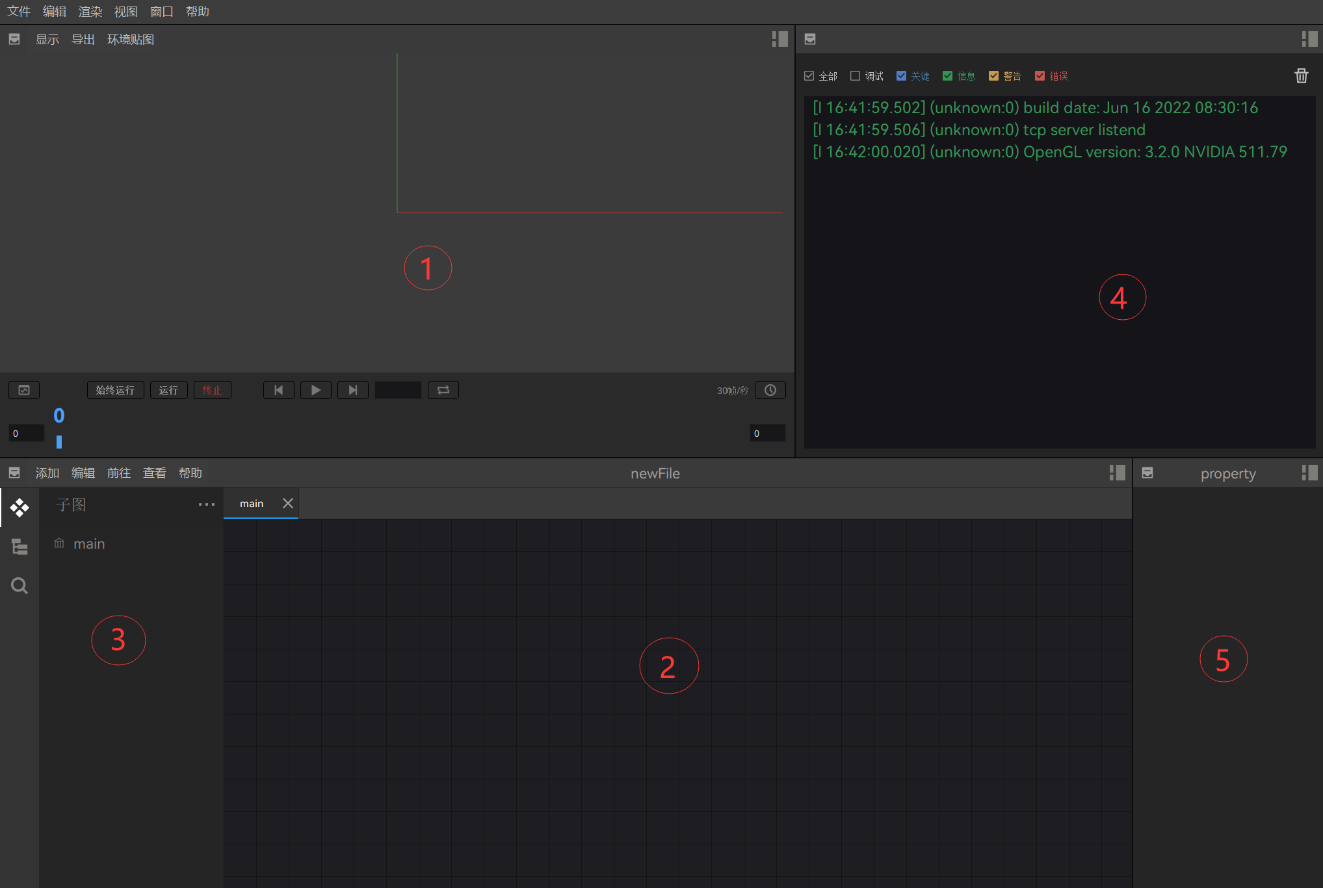Open the 导出 menu in viewport
Image resolution: width=1323 pixels, height=888 pixels.
point(83,40)
